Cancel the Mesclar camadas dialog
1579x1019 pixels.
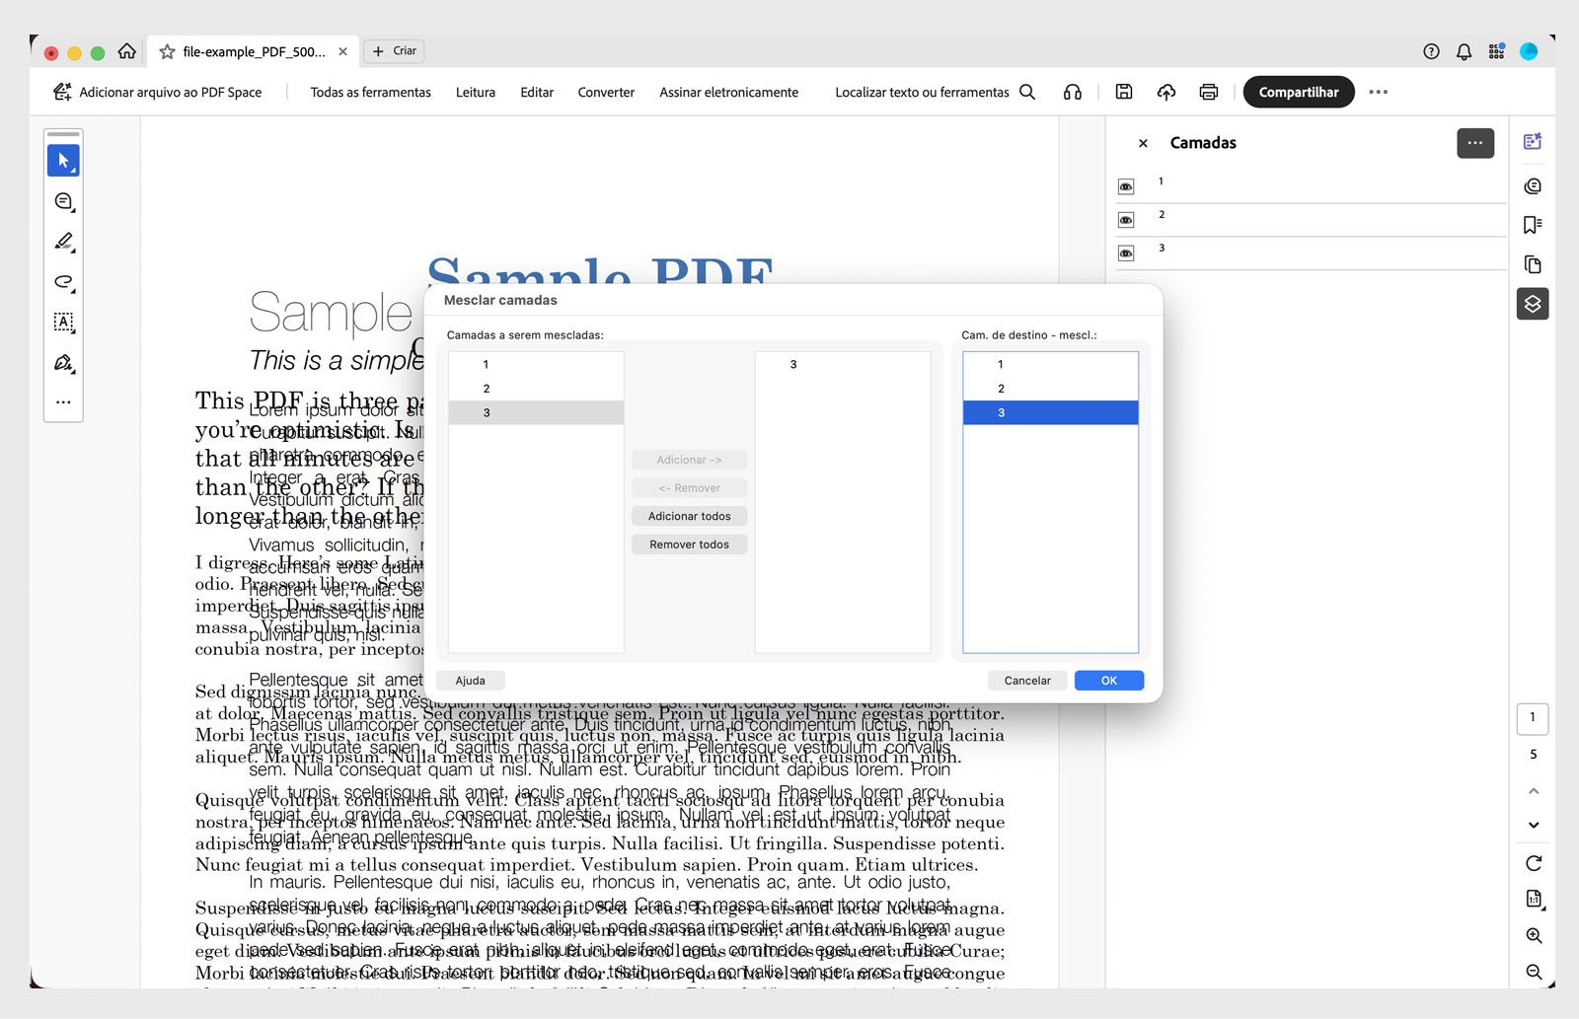point(1027,681)
